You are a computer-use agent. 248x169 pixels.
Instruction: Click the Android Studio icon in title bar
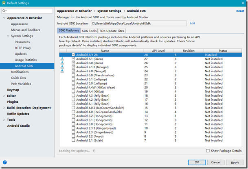tap(4, 3)
